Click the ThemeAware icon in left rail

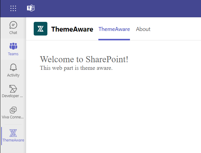coord(13,133)
